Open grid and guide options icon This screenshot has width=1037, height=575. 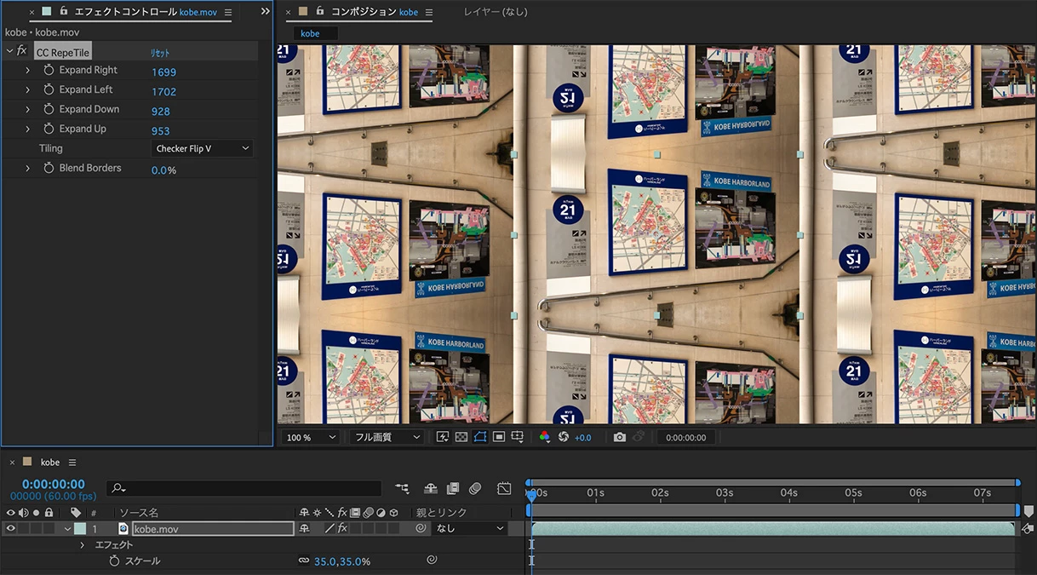pos(518,437)
